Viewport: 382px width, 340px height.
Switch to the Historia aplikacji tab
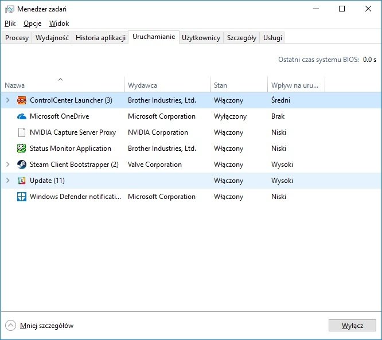click(100, 38)
